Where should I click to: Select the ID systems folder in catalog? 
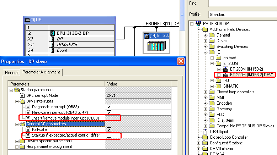click(x=225, y=120)
